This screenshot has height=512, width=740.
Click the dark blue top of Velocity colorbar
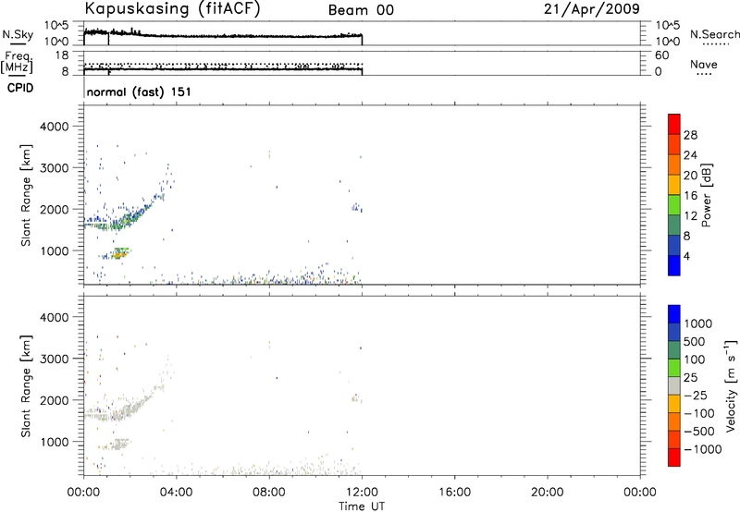coord(674,314)
